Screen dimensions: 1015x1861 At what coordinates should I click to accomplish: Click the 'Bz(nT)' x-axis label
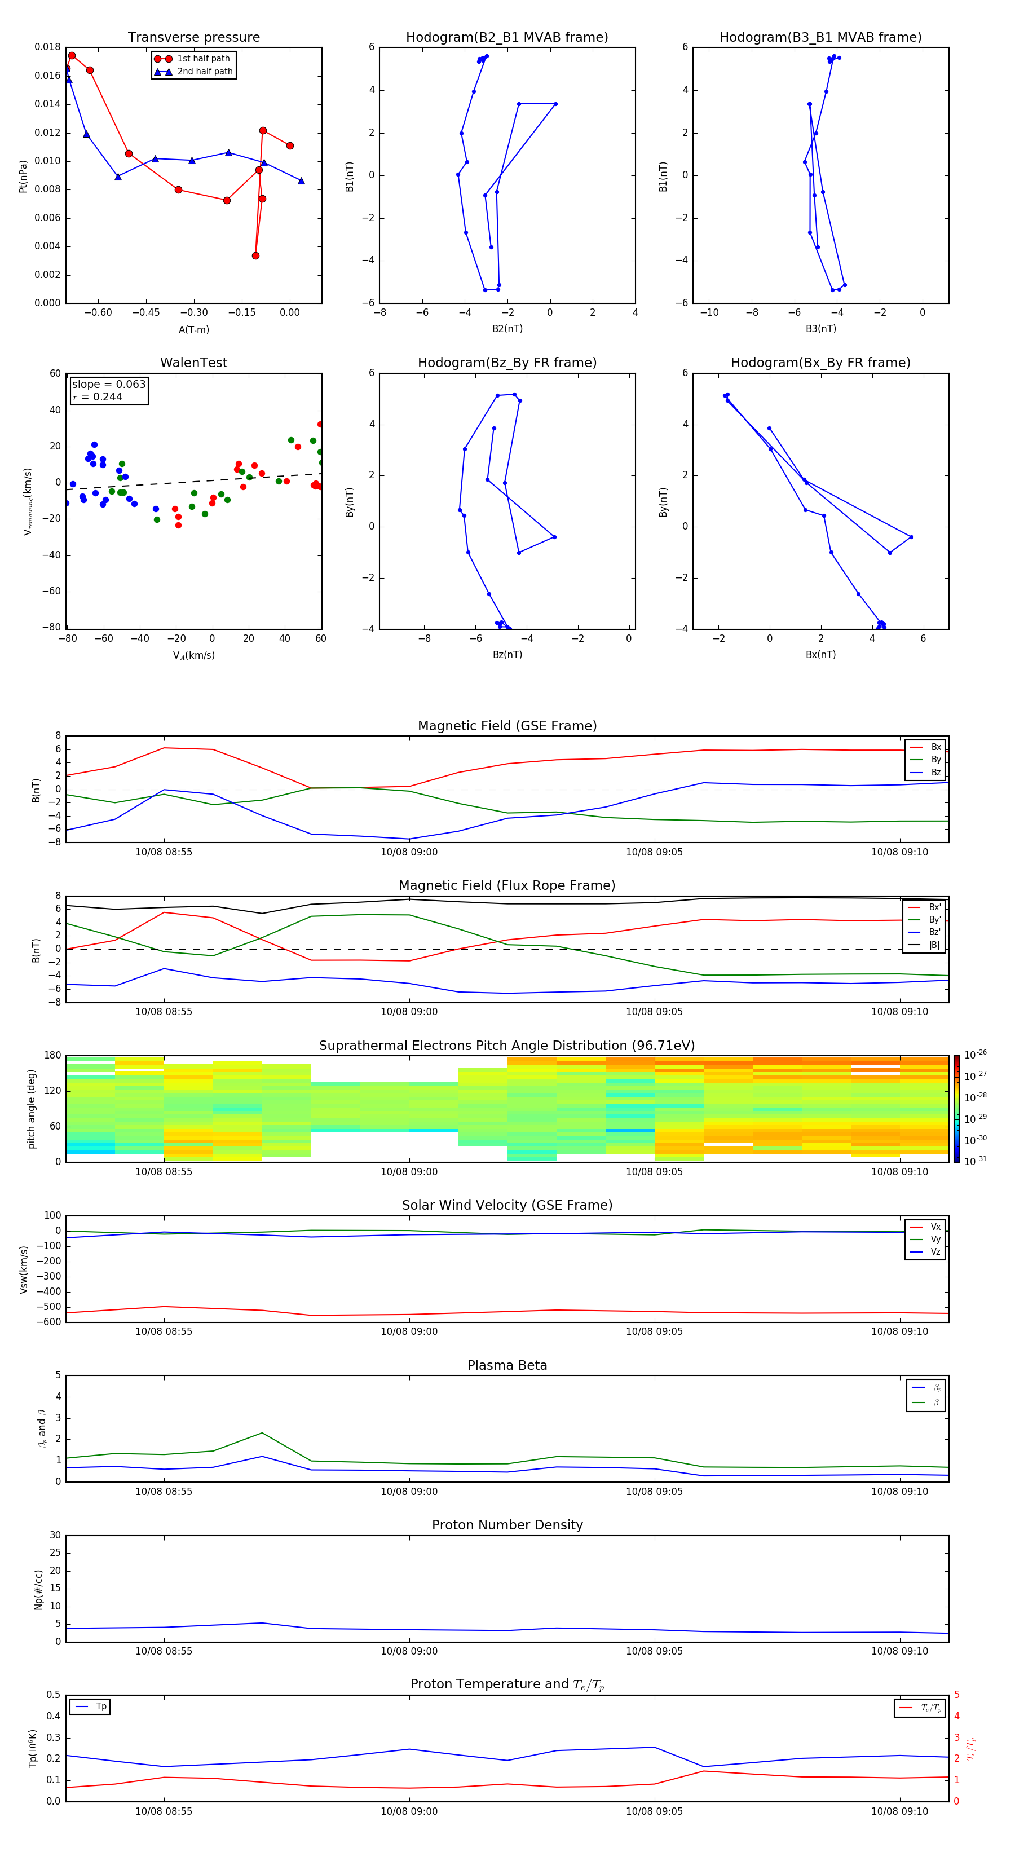click(507, 655)
